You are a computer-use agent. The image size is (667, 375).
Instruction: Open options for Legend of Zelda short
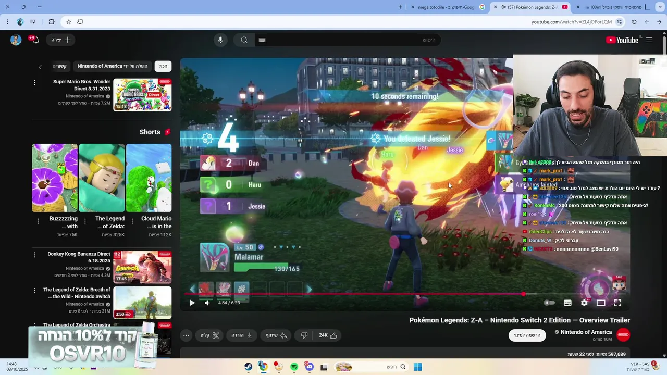[x=85, y=221]
